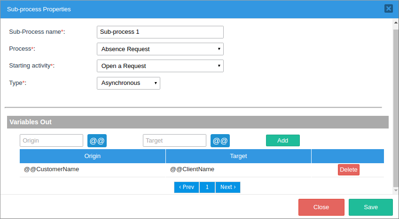This screenshot has height=219, width=399.
Task: Open the Type dropdown set to Asynchronous
Action: coord(128,83)
